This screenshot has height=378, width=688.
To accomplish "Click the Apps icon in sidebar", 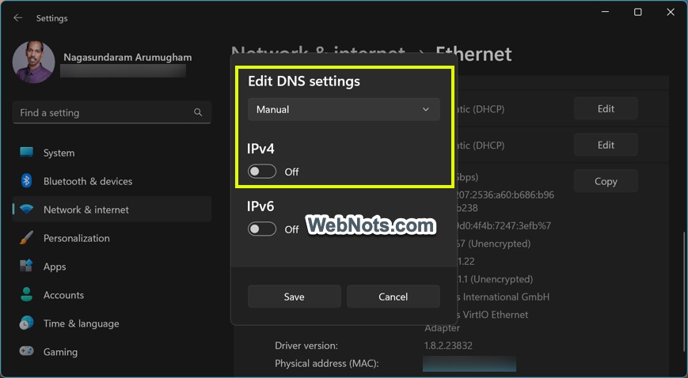I will point(26,266).
